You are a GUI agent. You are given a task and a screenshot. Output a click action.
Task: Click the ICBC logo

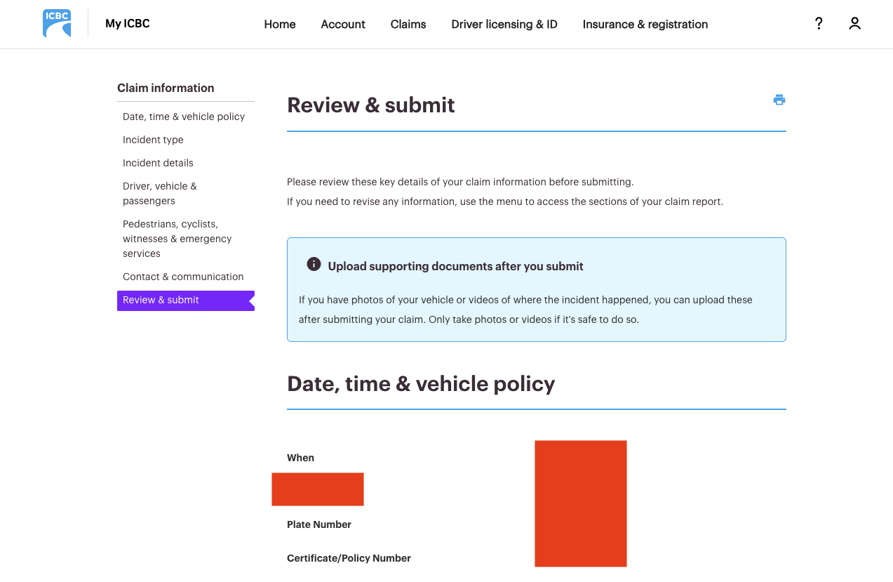click(x=56, y=22)
